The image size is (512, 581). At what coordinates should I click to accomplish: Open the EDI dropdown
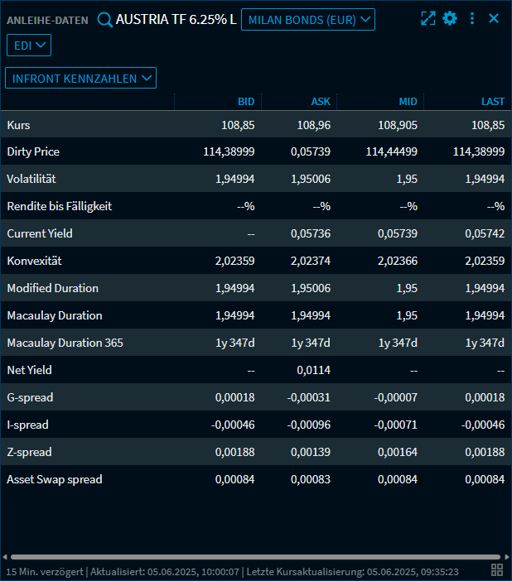29,46
